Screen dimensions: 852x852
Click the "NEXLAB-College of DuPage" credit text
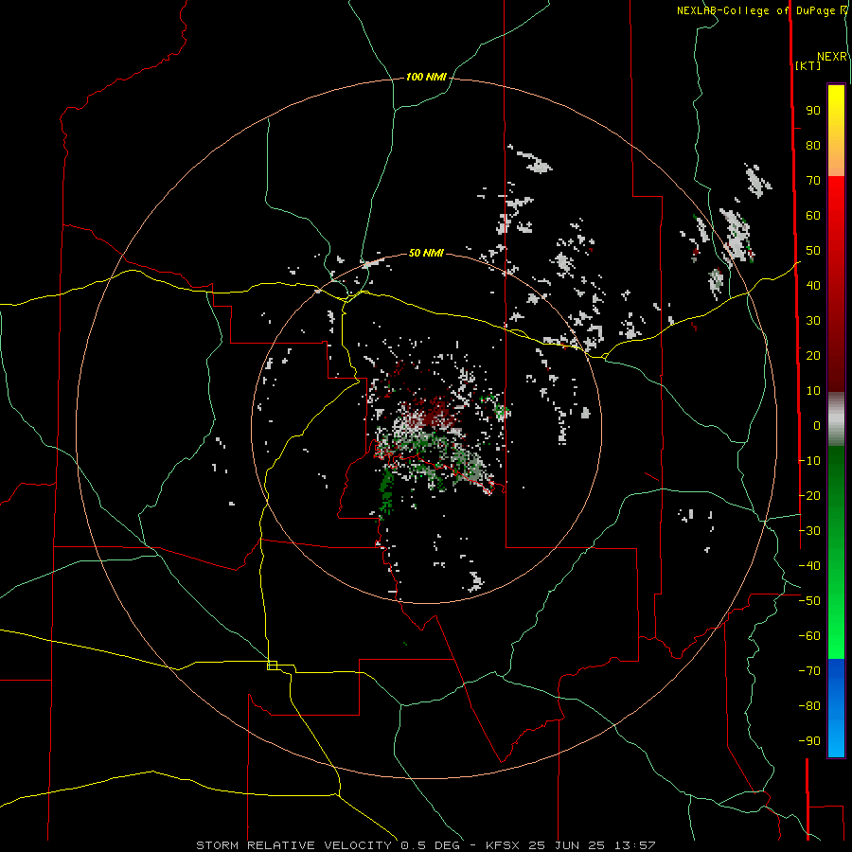(x=757, y=10)
